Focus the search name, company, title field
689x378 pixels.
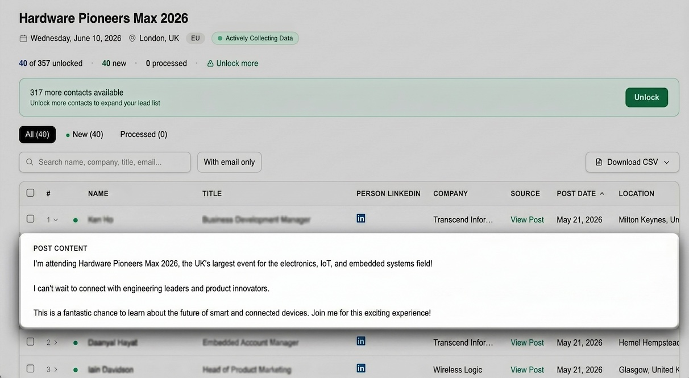[x=105, y=162]
